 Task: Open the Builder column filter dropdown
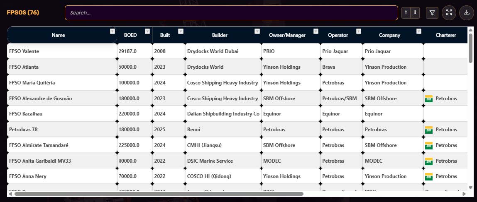(x=257, y=31)
